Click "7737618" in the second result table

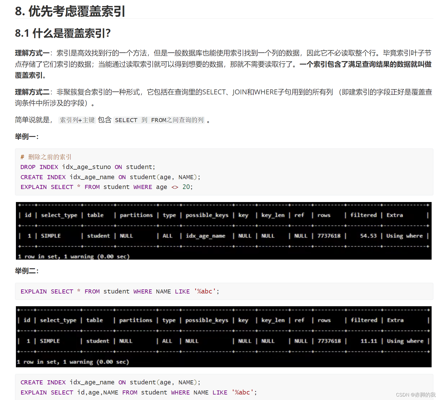(x=329, y=341)
